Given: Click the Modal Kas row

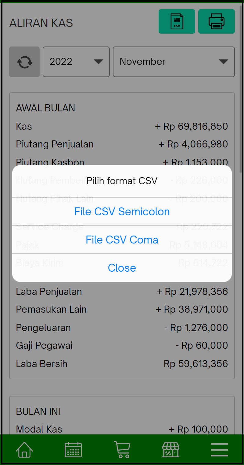Looking at the screenshot, I should pos(122,429).
